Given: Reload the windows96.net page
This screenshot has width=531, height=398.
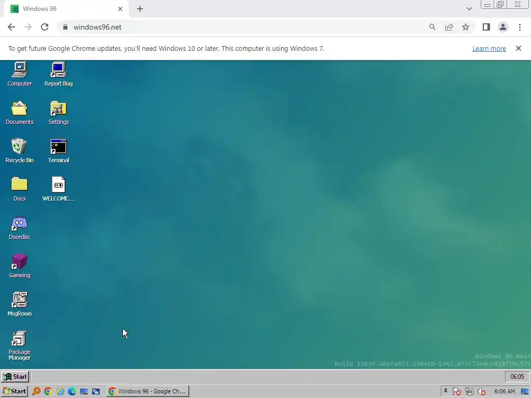Looking at the screenshot, I should click(x=45, y=27).
